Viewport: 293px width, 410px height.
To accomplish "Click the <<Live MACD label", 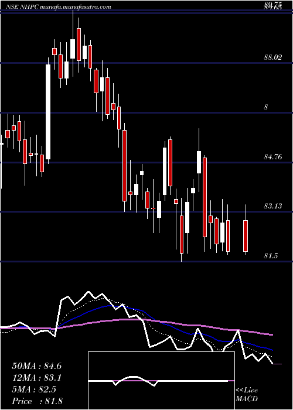I will click(x=247, y=395).
